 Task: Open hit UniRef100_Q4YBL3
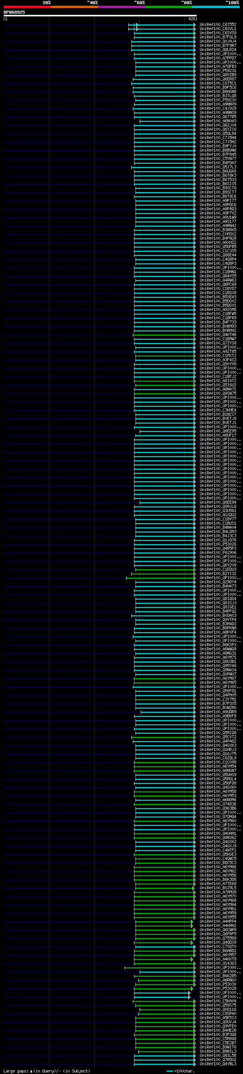(x=218, y=1064)
